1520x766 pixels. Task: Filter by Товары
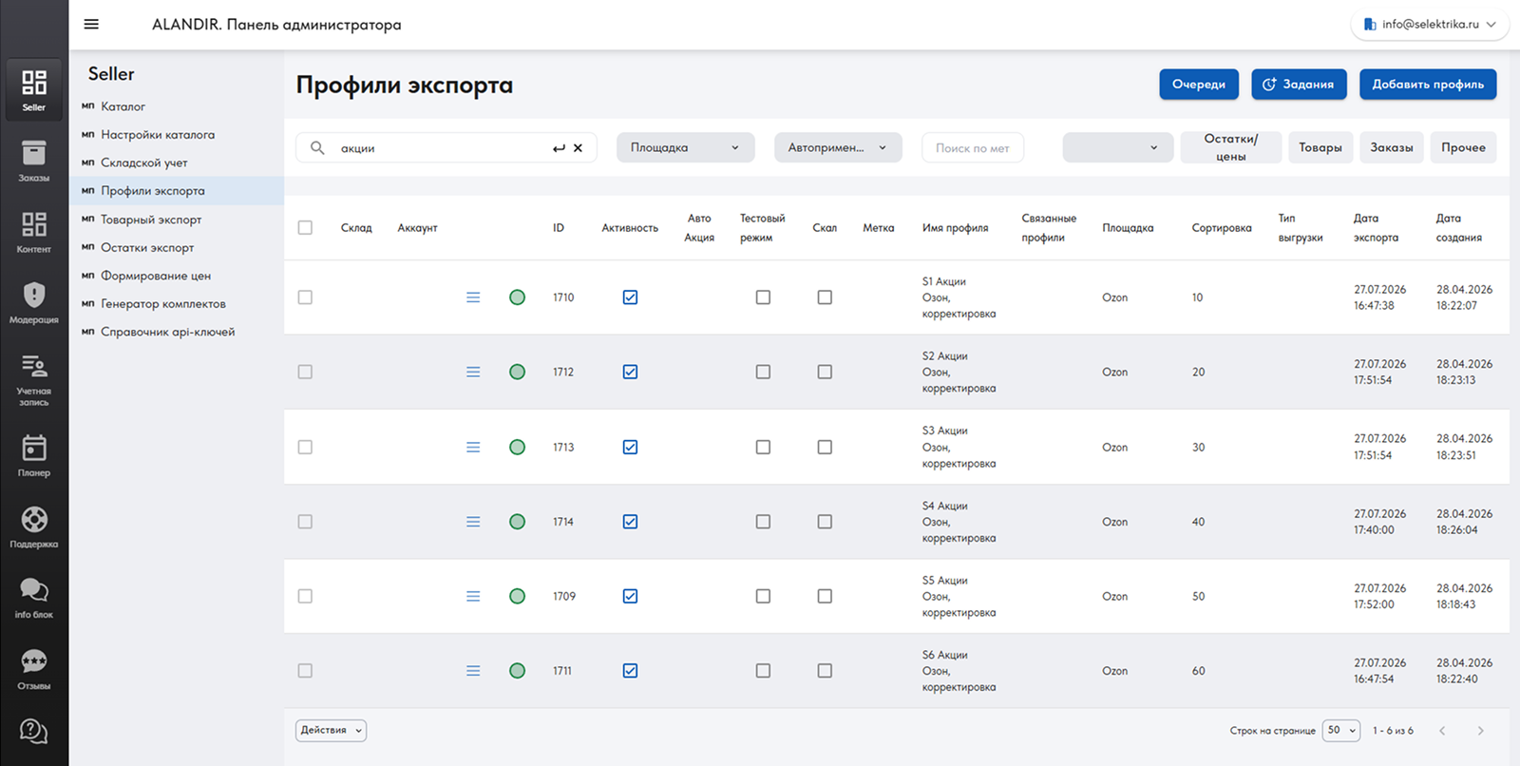pos(1320,147)
